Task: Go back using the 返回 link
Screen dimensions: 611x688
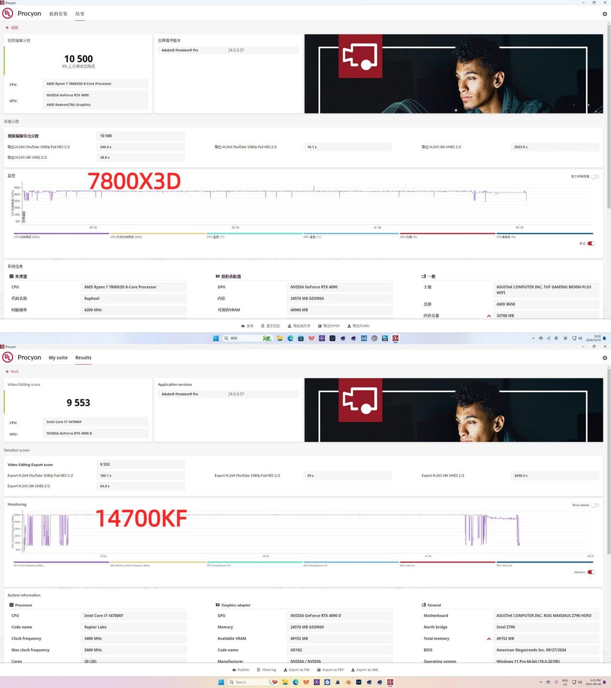Action: click(11, 27)
